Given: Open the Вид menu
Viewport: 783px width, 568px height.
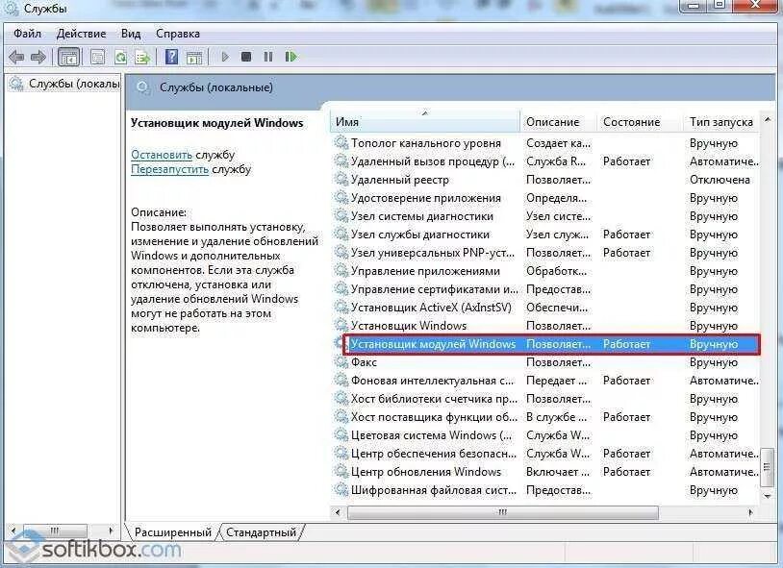Looking at the screenshot, I should click(x=131, y=34).
